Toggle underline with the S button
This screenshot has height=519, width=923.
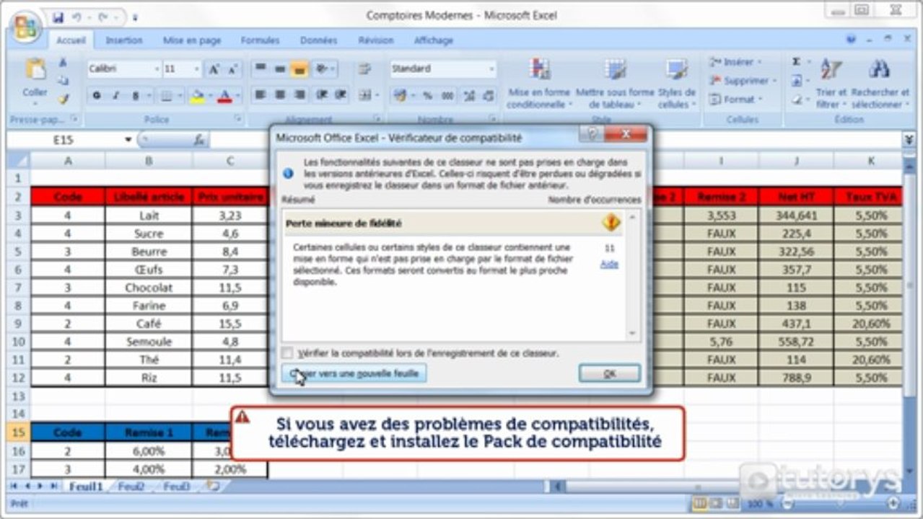[x=135, y=95]
